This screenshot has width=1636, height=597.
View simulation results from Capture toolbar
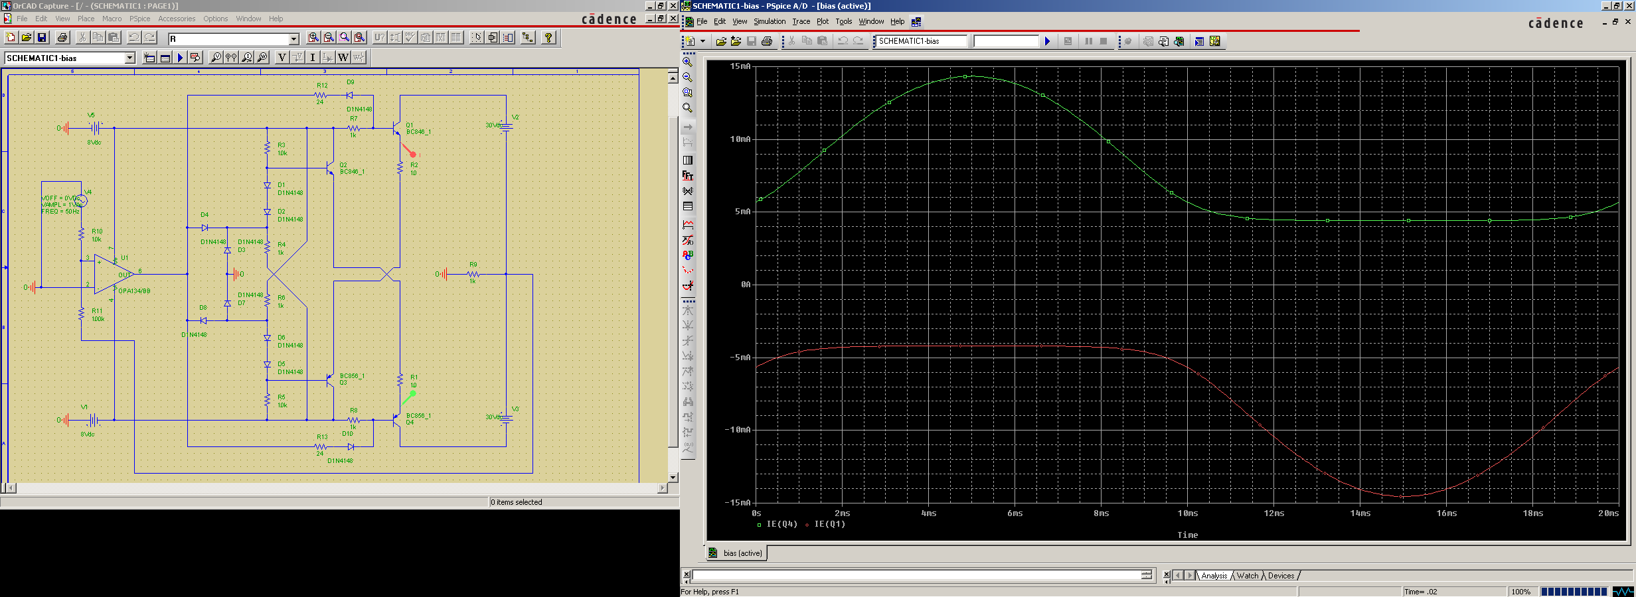coord(195,58)
